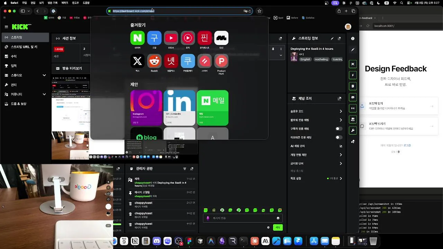Open 수익 in the Kick sidebar
The image size is (443, 249).
coord(25,56)
